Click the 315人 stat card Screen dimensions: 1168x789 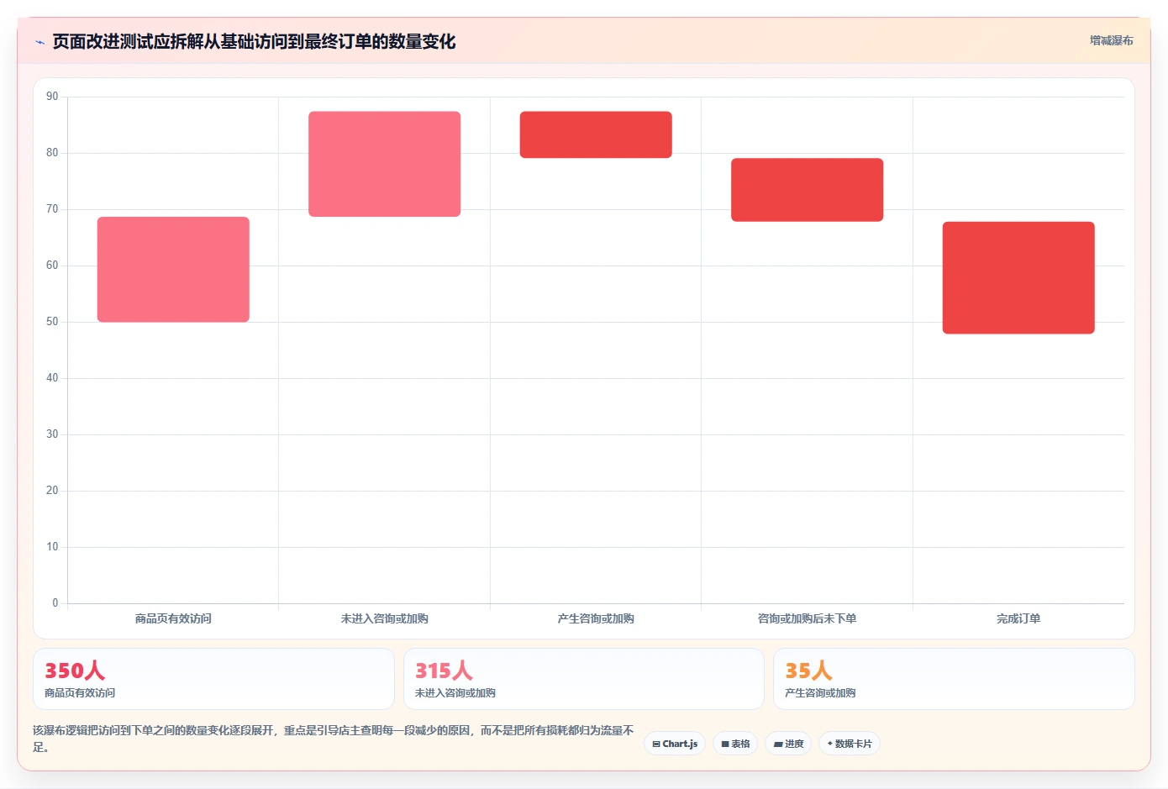coord(584,679)
